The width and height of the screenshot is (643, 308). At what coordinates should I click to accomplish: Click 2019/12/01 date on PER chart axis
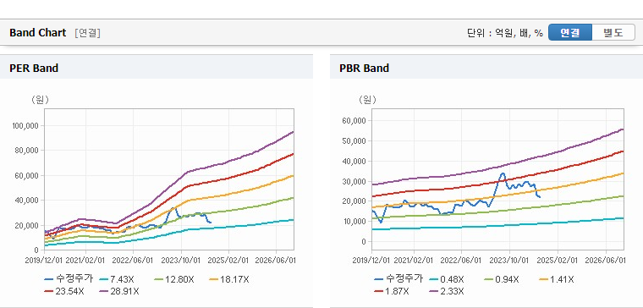(x=44, y=261)
